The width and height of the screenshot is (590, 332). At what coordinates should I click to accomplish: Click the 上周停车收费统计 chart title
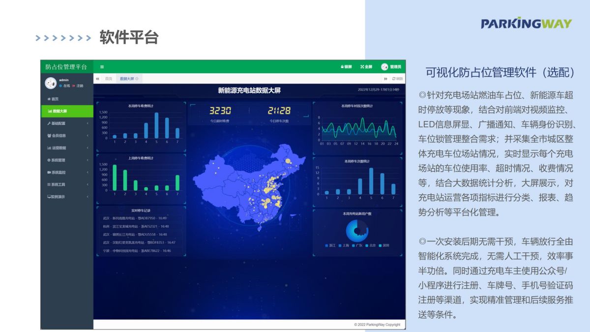[x=141, y=158]
